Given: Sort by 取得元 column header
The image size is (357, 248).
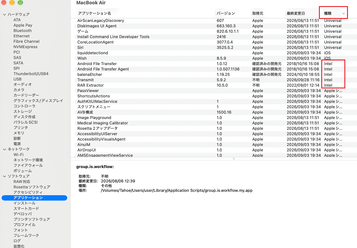Looking at the screenshot, I should point(258,13).
